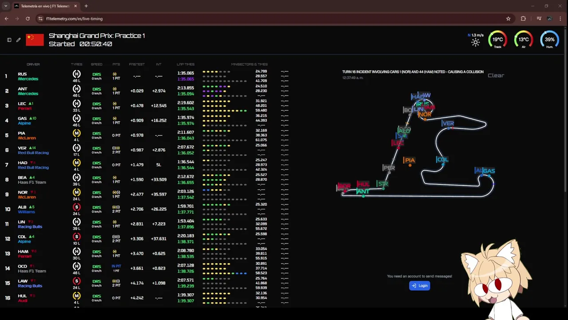Click the IN PIT status in OCO row
Screen dimensions: 568x320
(x=116, y=266)
